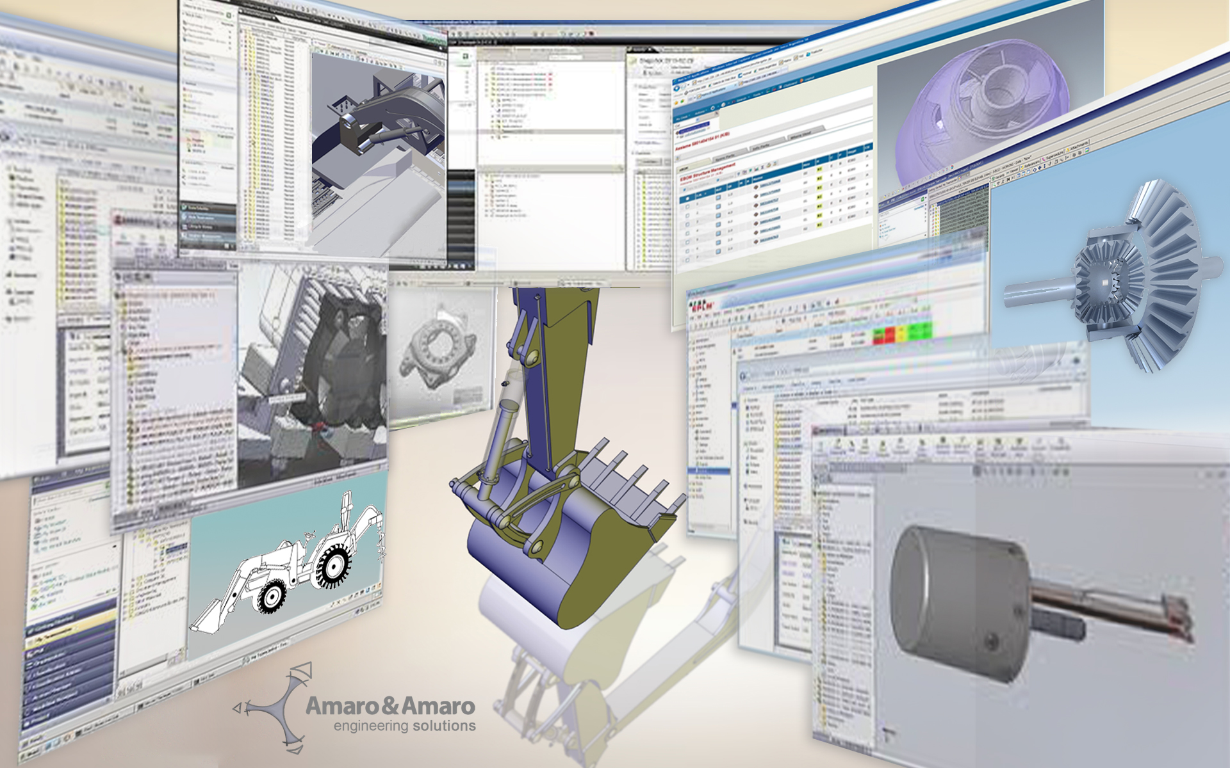This screenshot has width=1230, height=768.
Task: Click the browser back arrow in EBOM window
Action: [676, 88]
